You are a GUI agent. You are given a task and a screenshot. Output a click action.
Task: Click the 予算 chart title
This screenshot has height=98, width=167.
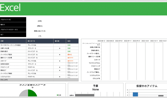point(95,86)
